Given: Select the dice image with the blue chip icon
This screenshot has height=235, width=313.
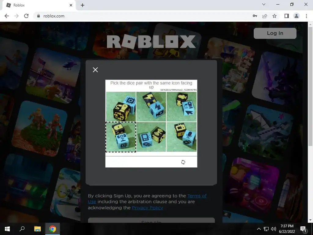Looking at the screenshot, I should pyautogui.click(x=121, y=106).
